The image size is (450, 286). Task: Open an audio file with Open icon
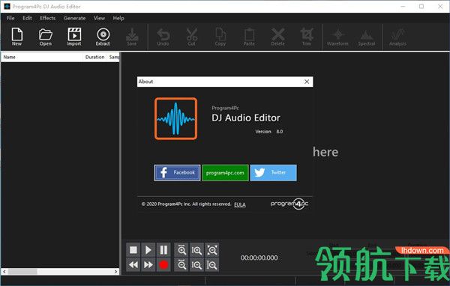click(46, 37)
